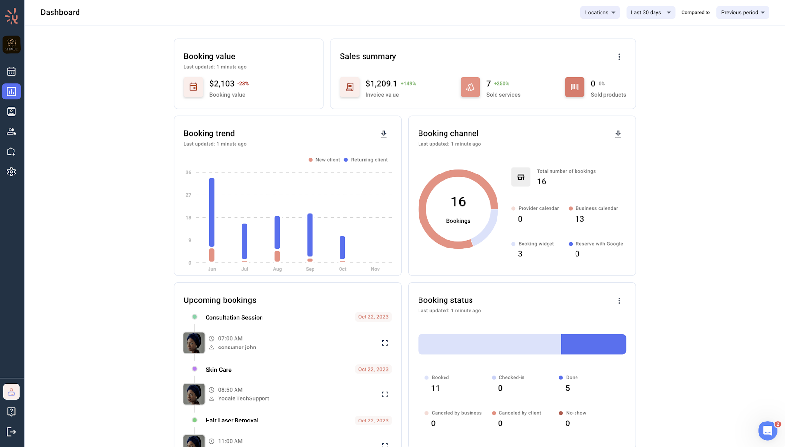Toggle New client legend in Booking trend
Viewport: 785px width, 447px height.
point(324,160)
